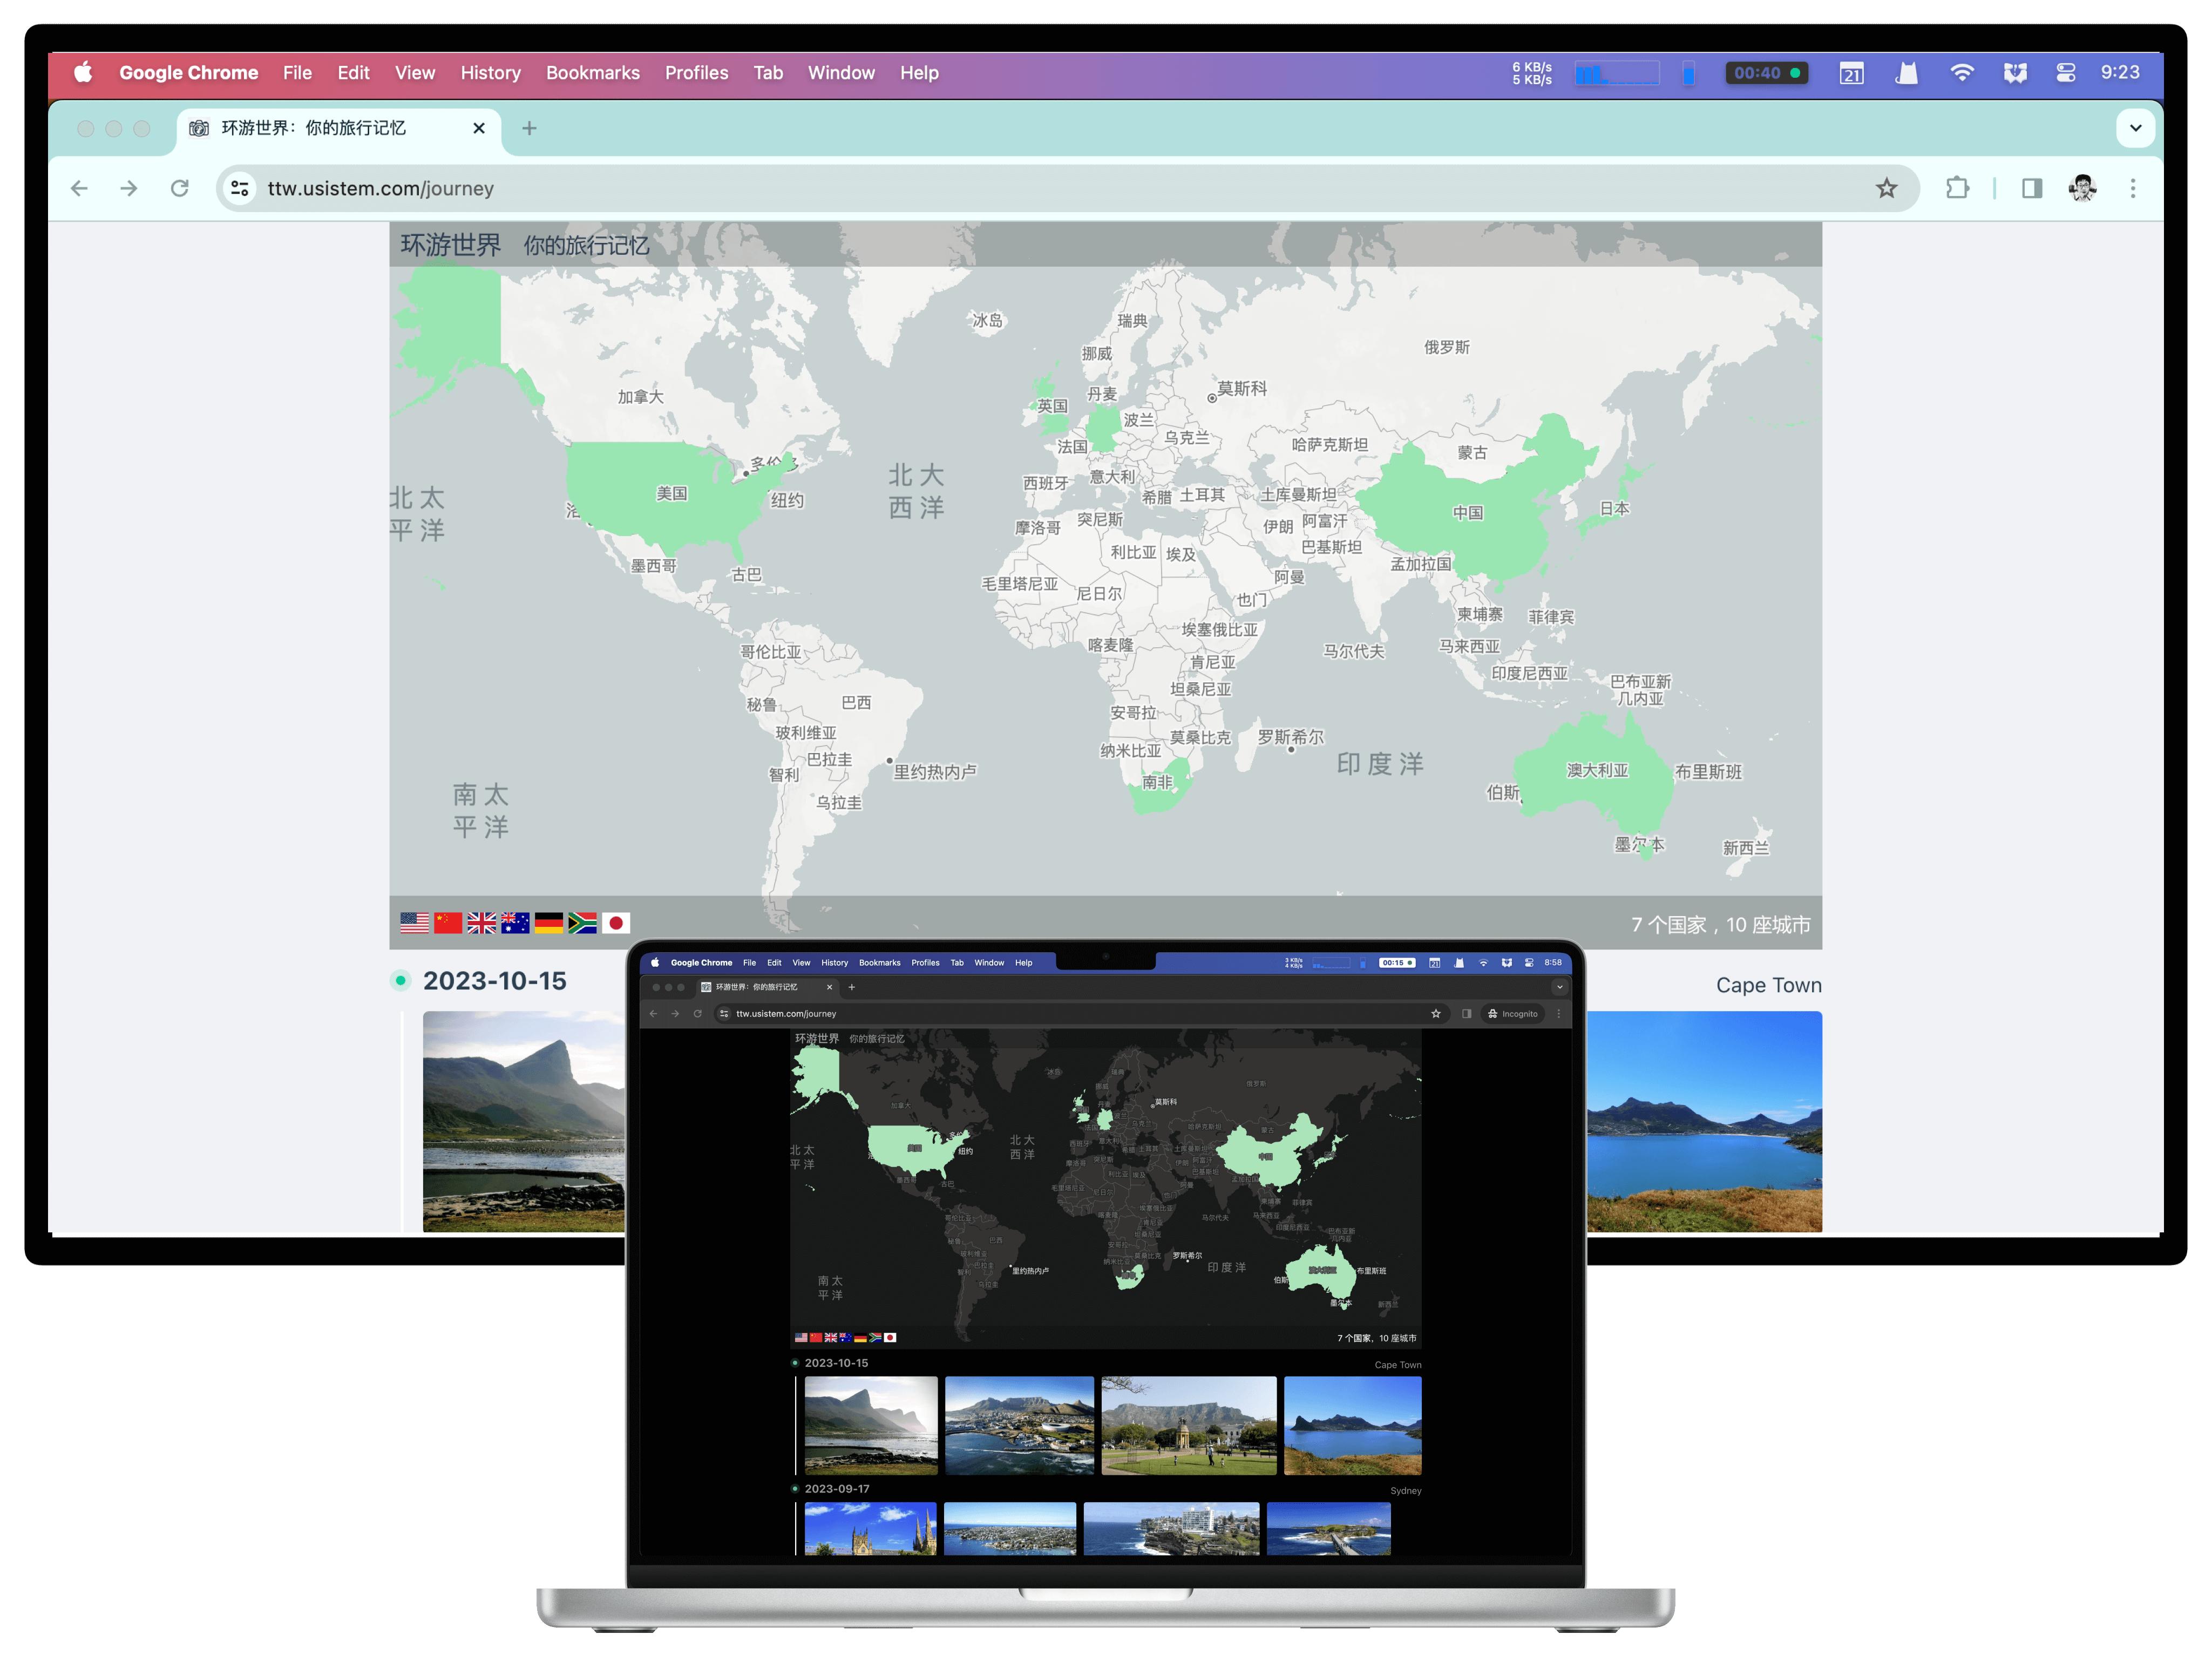
Task: Click the profile avatar icon
Action: pos(2082,188)
